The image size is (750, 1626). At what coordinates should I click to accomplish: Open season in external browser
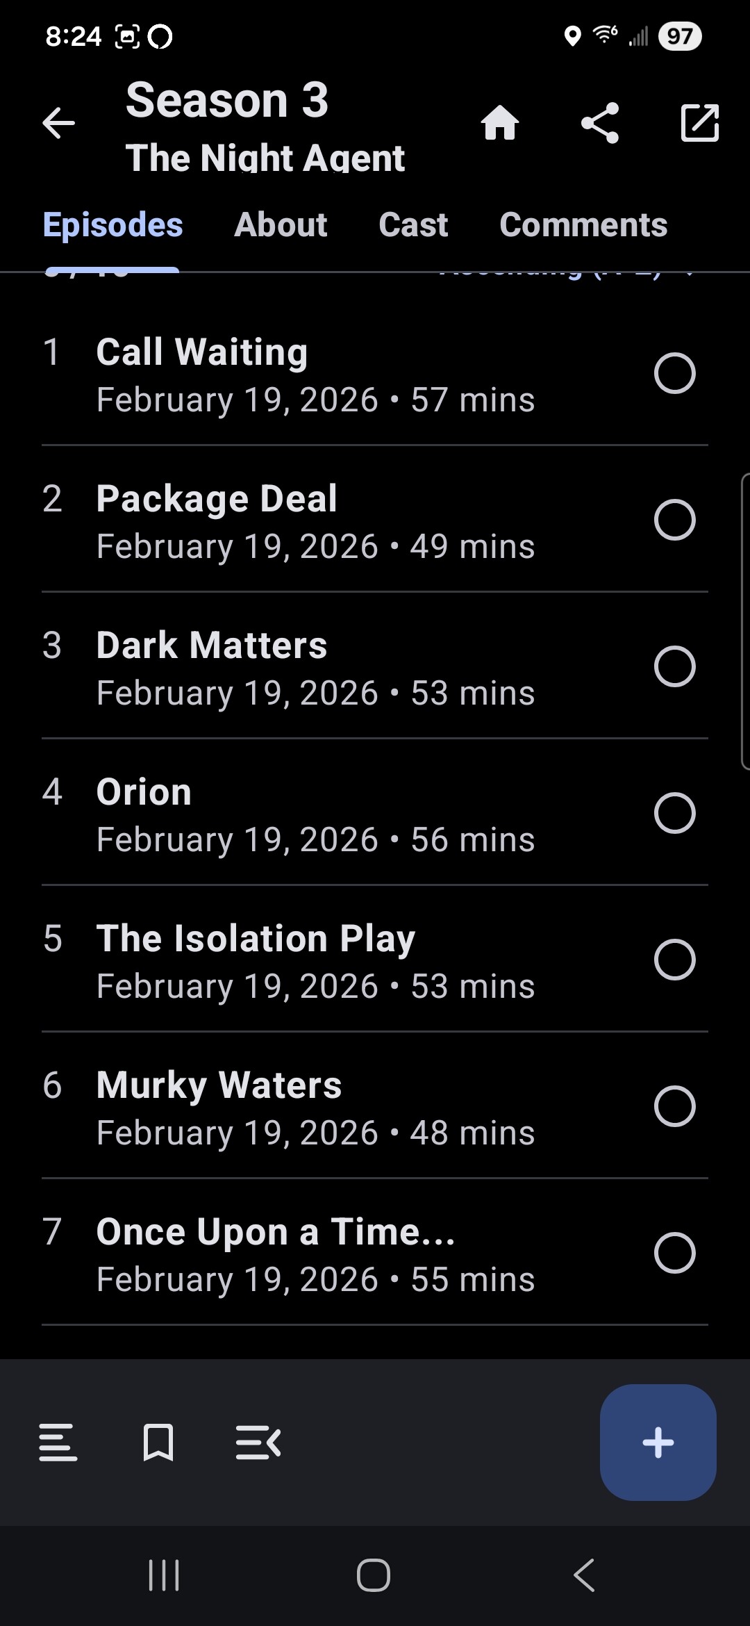tap(699, 124)
